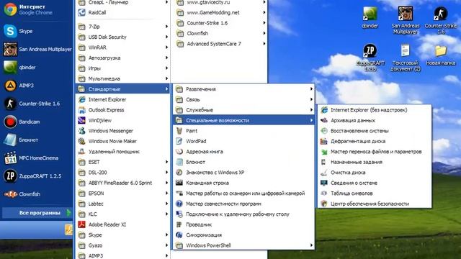Screen dimensions: 461x259
Task: Expand the Связь submenu
Action: point(243,99)
